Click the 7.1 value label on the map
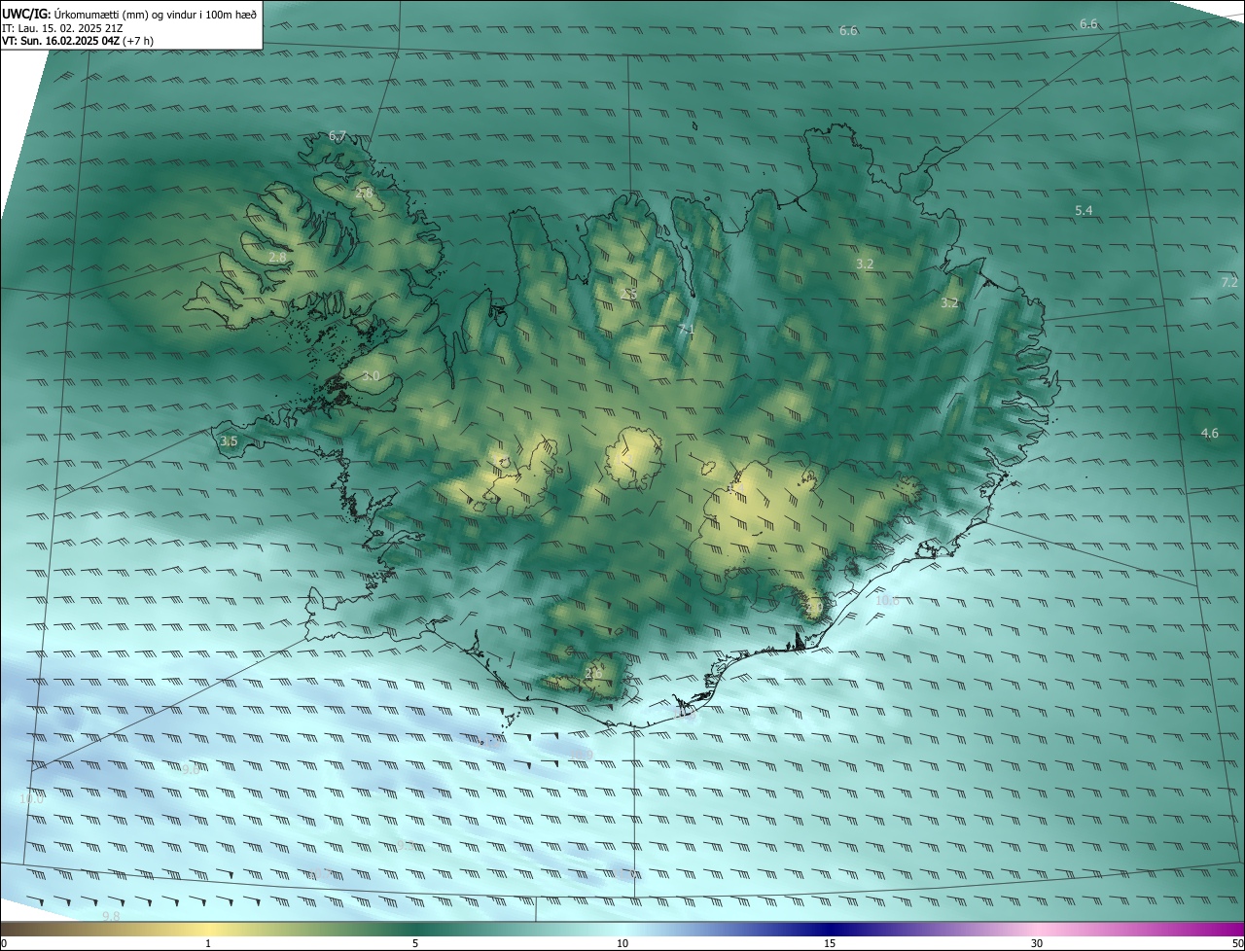This screenshot has width=1245, height=951. coord(687,331)
